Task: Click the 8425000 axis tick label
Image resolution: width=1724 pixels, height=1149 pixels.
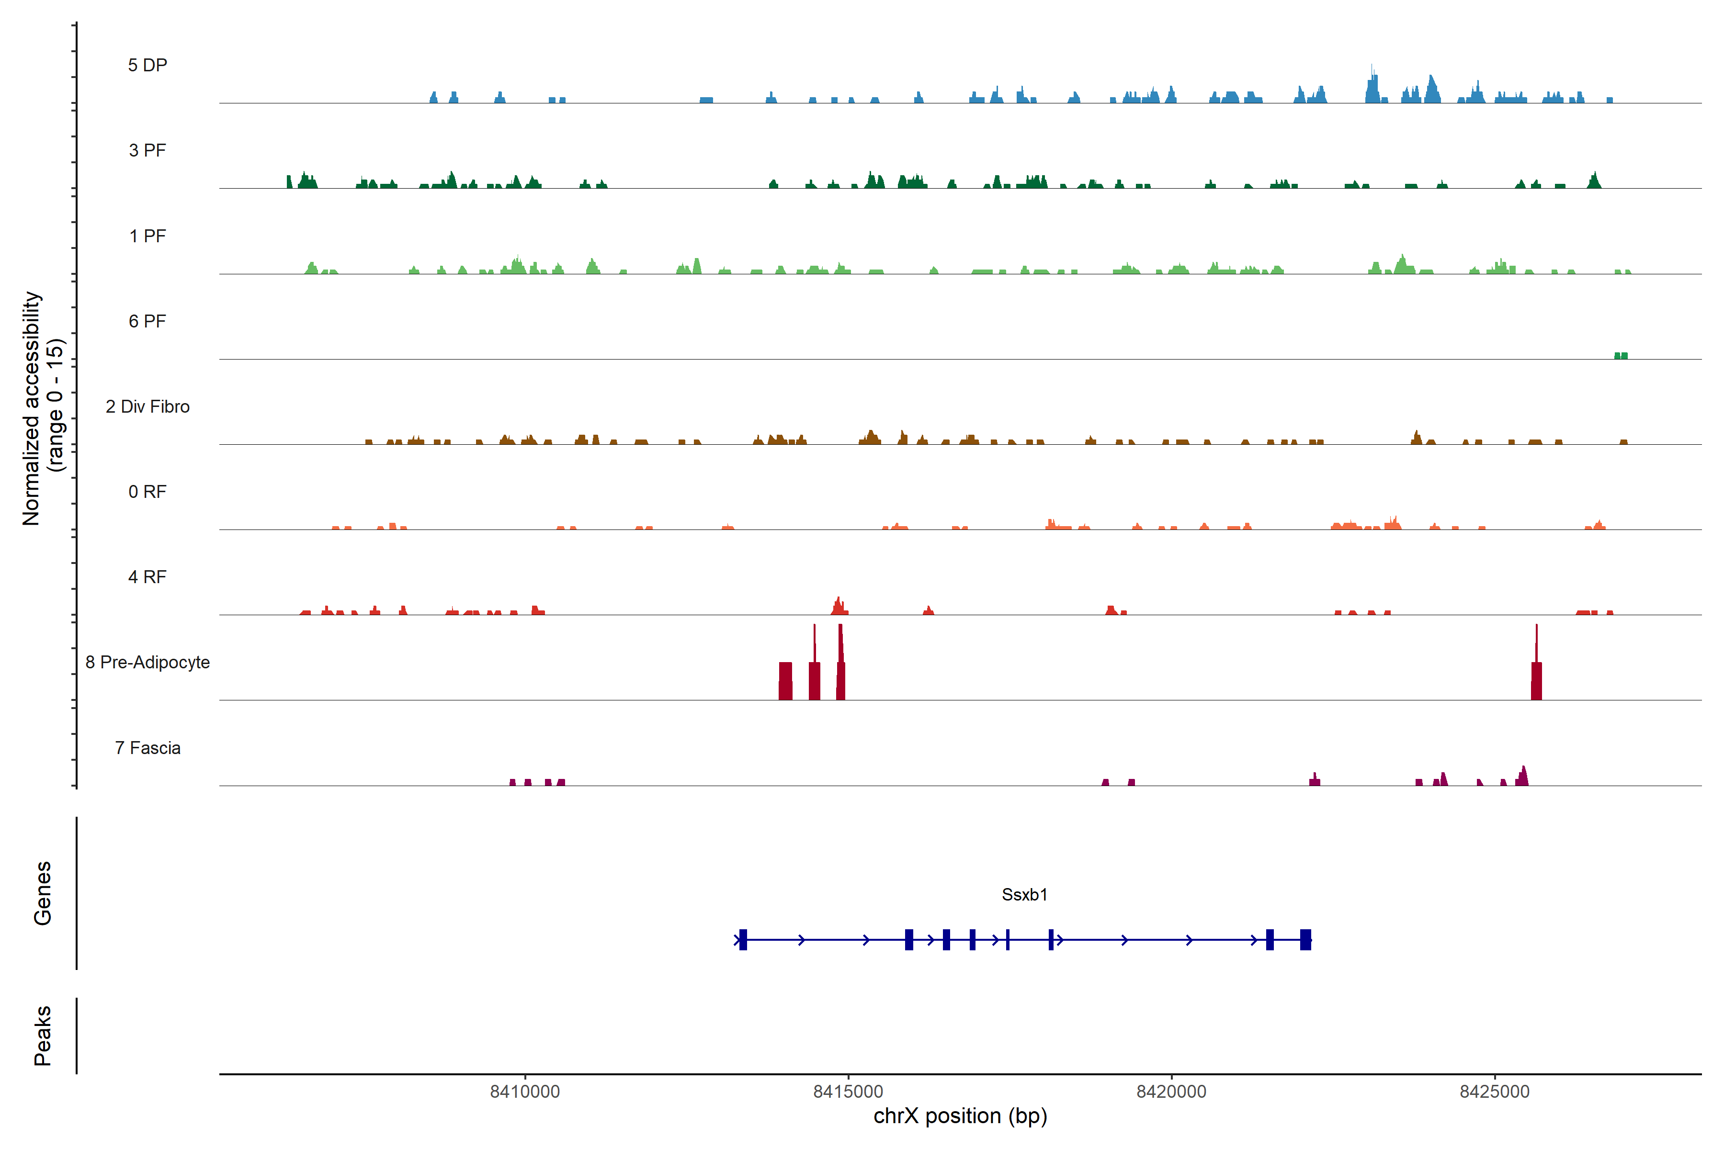Action: tap(1495, 1091)
